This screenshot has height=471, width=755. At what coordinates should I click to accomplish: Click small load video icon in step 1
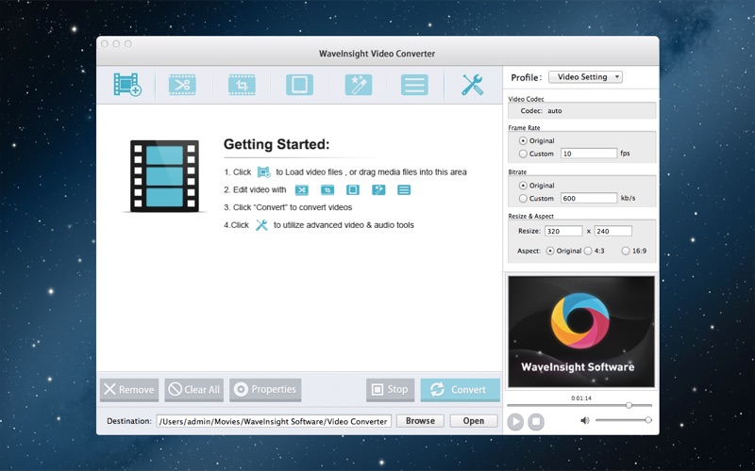(x=263, y=171)
